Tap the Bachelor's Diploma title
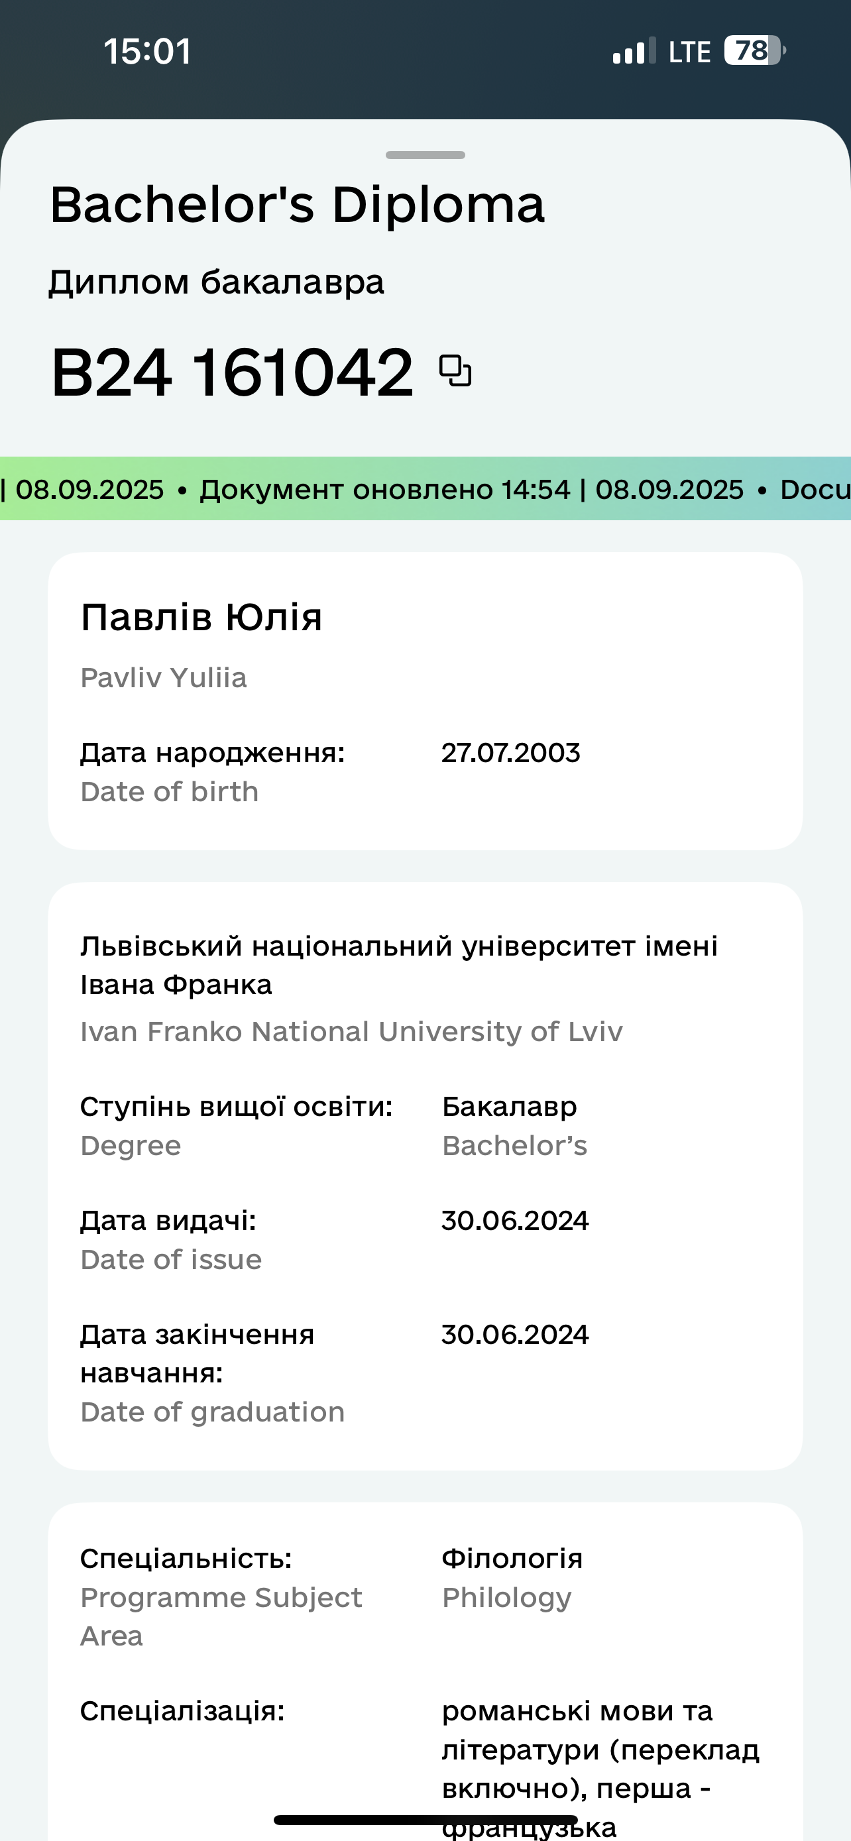This screenshot has height=1841, width=851. coord(297,204)
